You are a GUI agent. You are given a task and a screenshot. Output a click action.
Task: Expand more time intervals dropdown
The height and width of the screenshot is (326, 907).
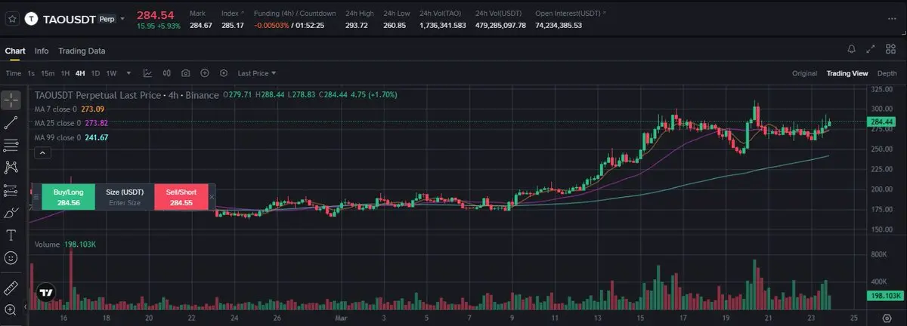pyautogui.click(x=128, y=73)
